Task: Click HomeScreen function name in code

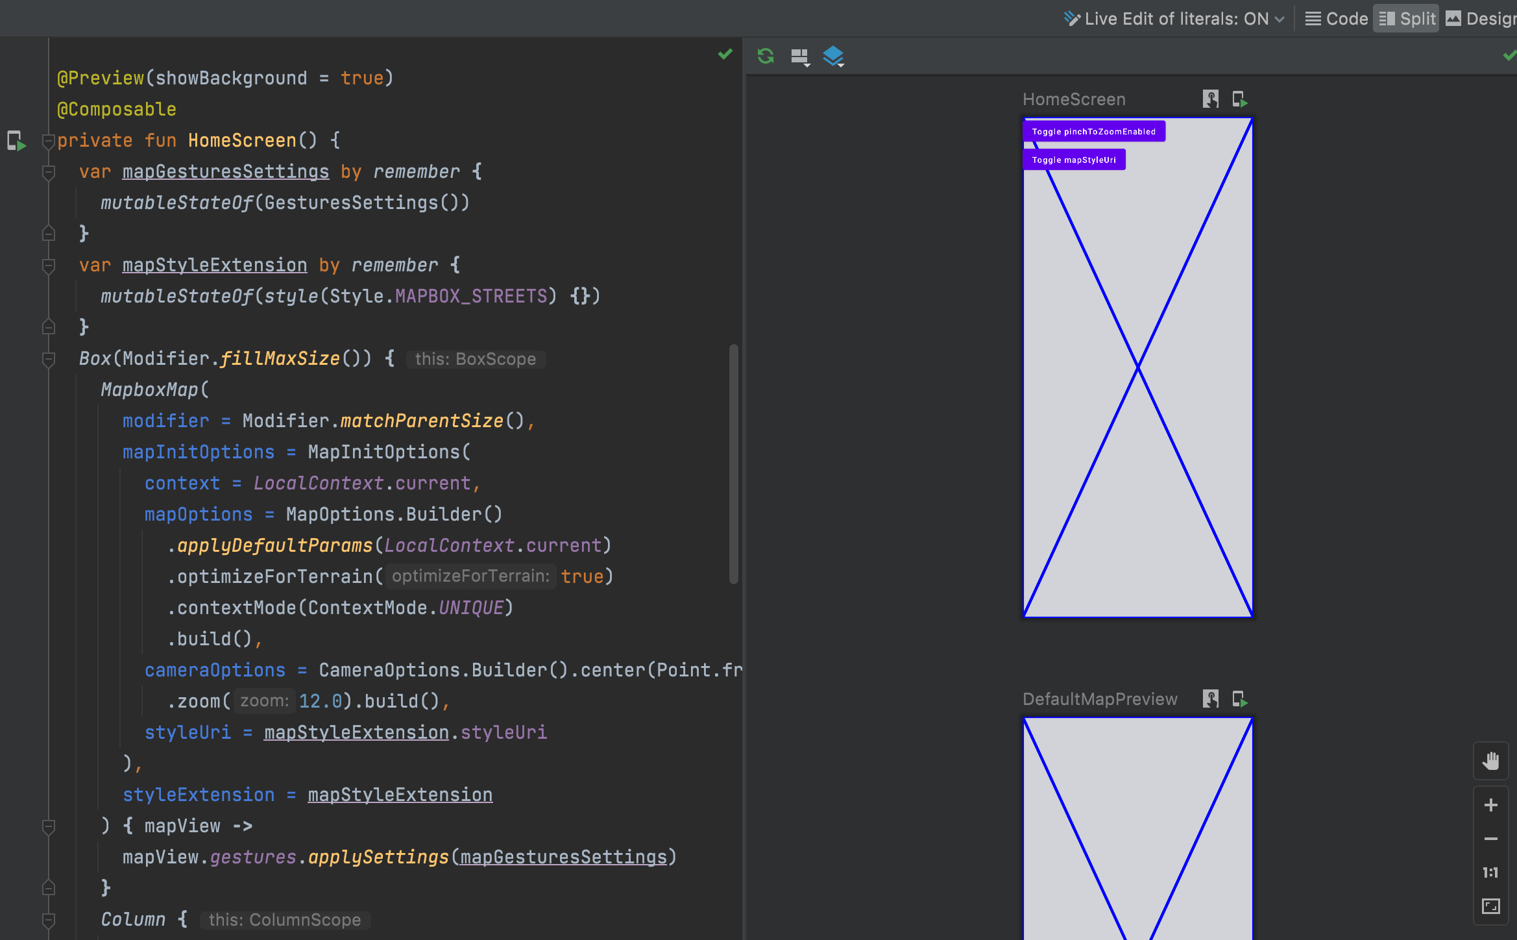Action: click(242, 140)
